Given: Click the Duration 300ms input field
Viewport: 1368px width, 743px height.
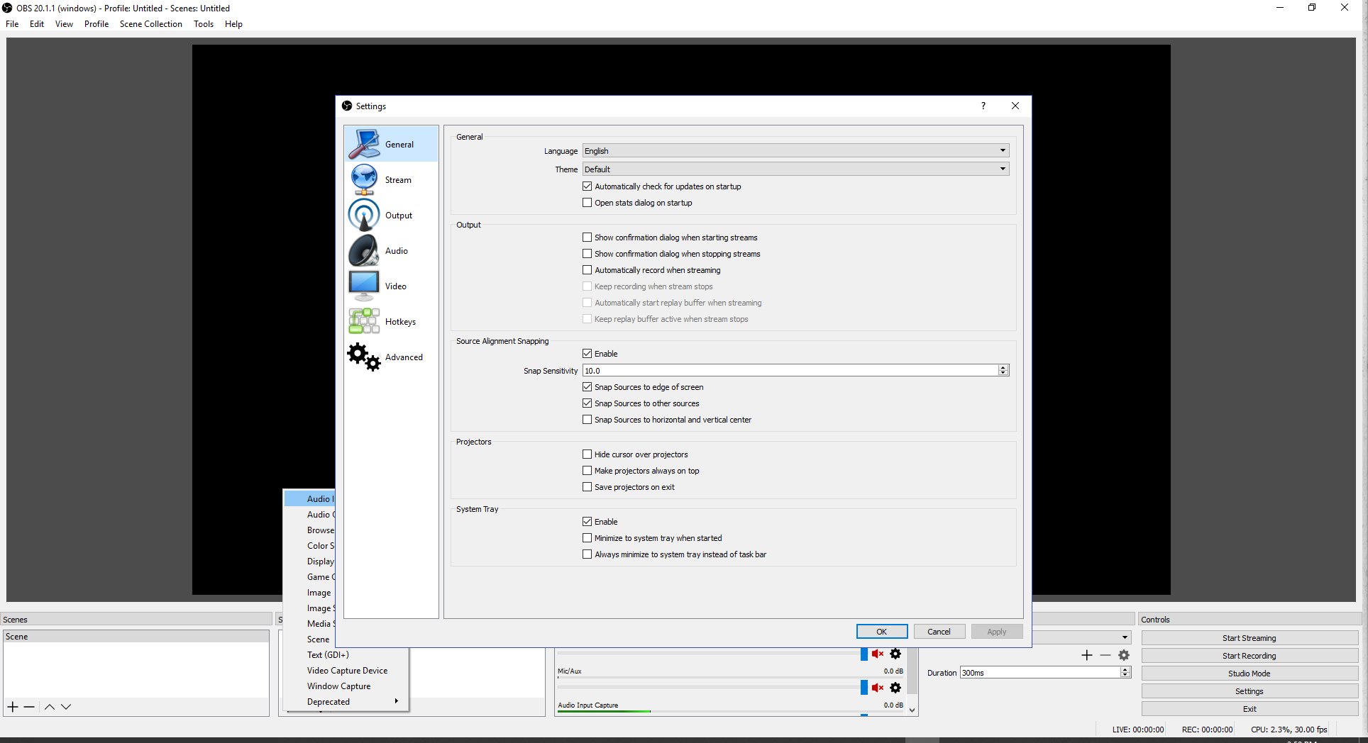Looking at the screenshot, I should click(1040, 673).
